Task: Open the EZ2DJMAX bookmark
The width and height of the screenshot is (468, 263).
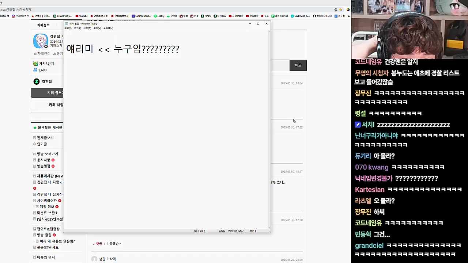Action: tap(300, 16)
